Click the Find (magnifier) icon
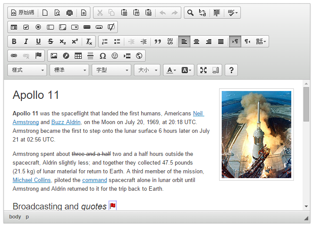This screenshot has height=226, width=313. (190, 13)
